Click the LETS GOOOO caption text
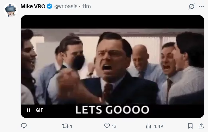 pos(112,110)
